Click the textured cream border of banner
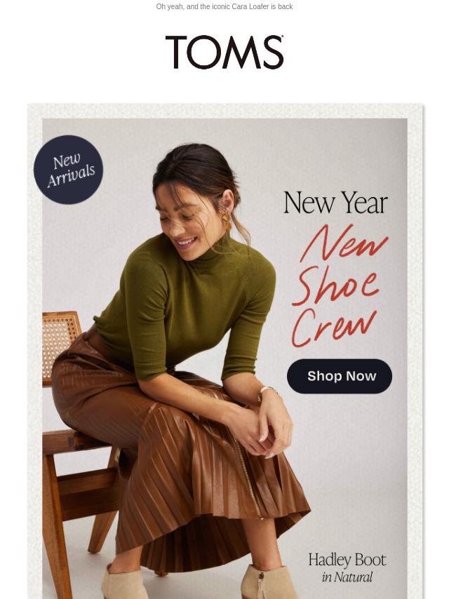 (x=34, y=344)
